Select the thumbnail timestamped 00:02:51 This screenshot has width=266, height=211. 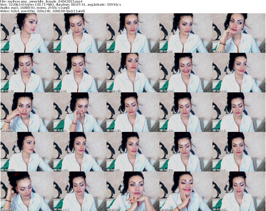239,73
